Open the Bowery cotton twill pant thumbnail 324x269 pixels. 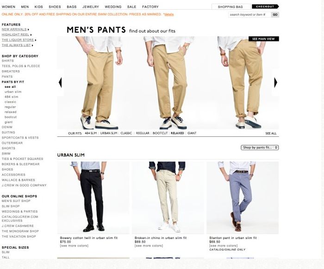93,198
